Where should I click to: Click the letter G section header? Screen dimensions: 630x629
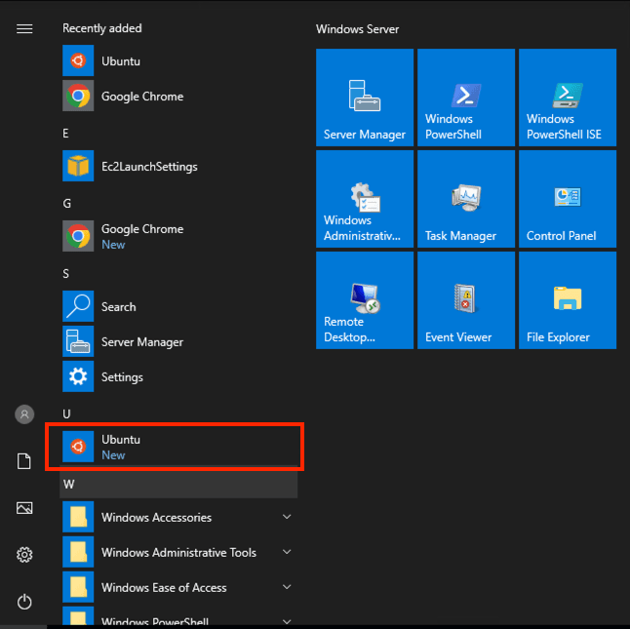click(x=66, y=204)
